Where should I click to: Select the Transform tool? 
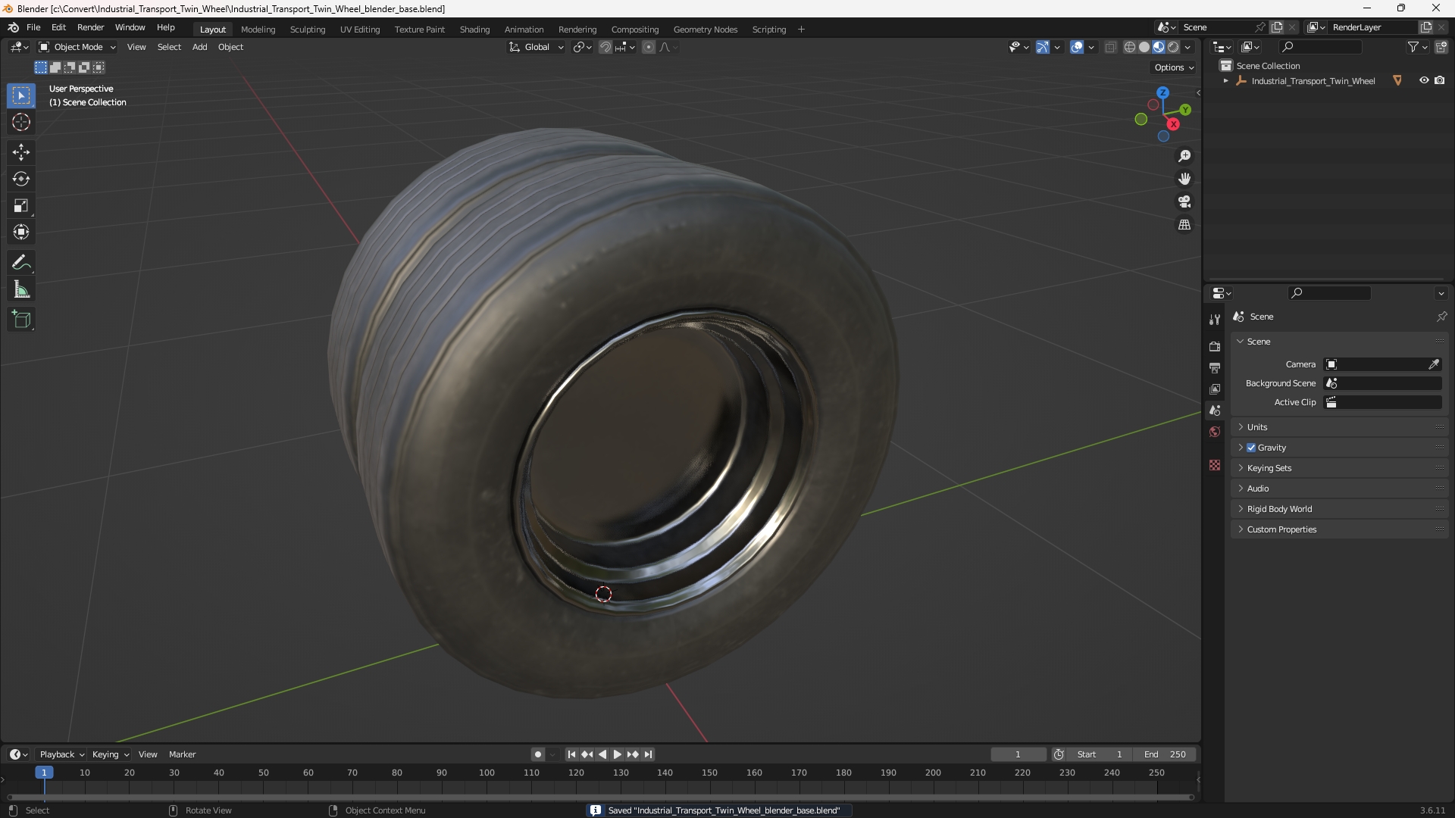(x=21, y=232)
